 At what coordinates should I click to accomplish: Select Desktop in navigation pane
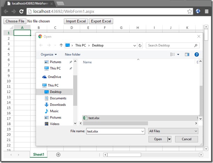(54, 92)
